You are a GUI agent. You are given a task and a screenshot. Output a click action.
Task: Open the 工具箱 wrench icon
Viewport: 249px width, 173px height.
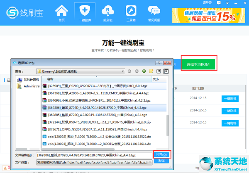click(131, 13)
